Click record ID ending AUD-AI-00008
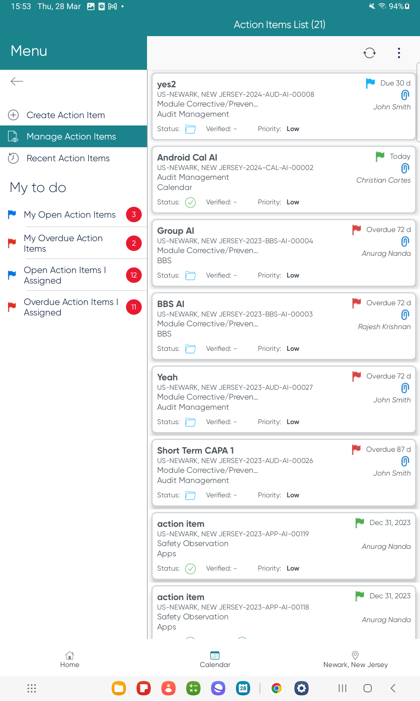Viewport: 420px width, 701px height. [236, 94]
